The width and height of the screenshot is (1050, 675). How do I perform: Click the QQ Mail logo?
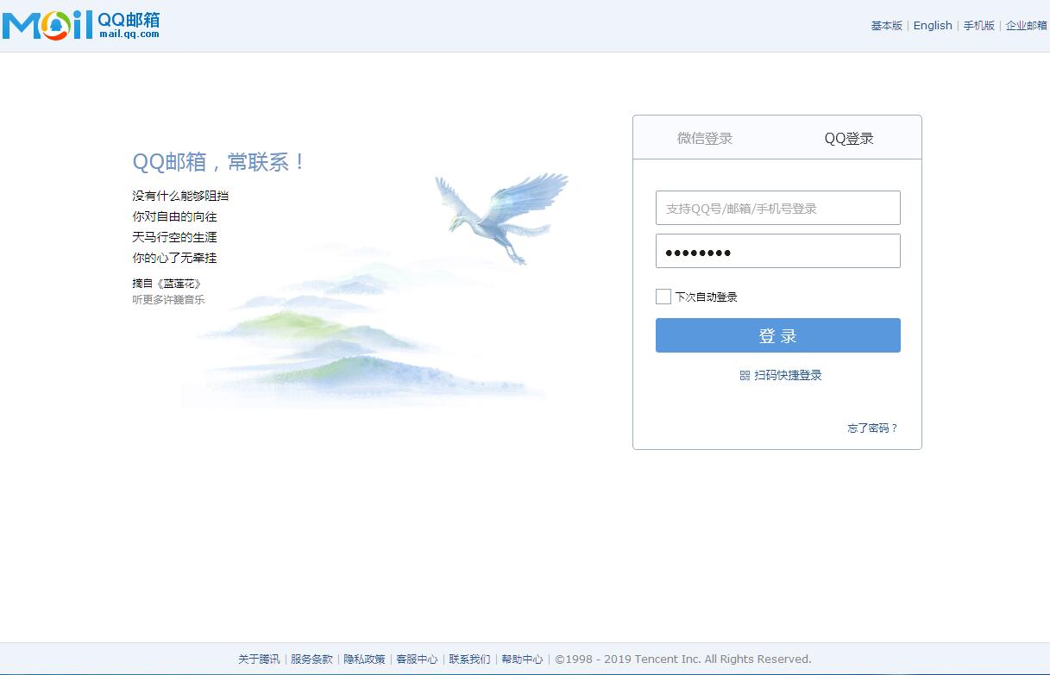point(81,25)
